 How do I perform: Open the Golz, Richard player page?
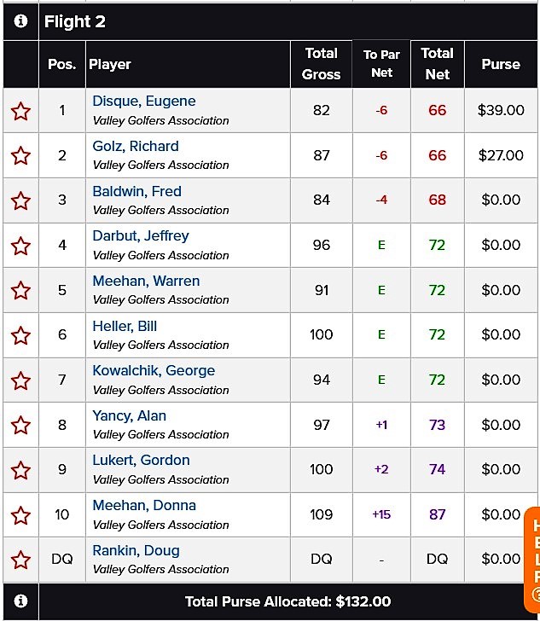click(x=136, y=146)
